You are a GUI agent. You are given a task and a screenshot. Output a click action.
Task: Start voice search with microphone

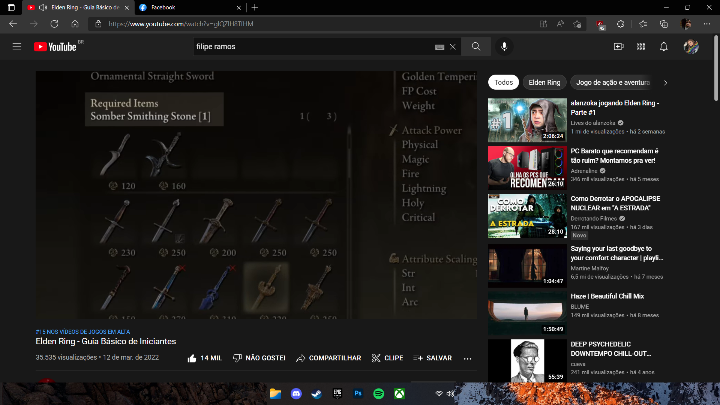(504, 46)
